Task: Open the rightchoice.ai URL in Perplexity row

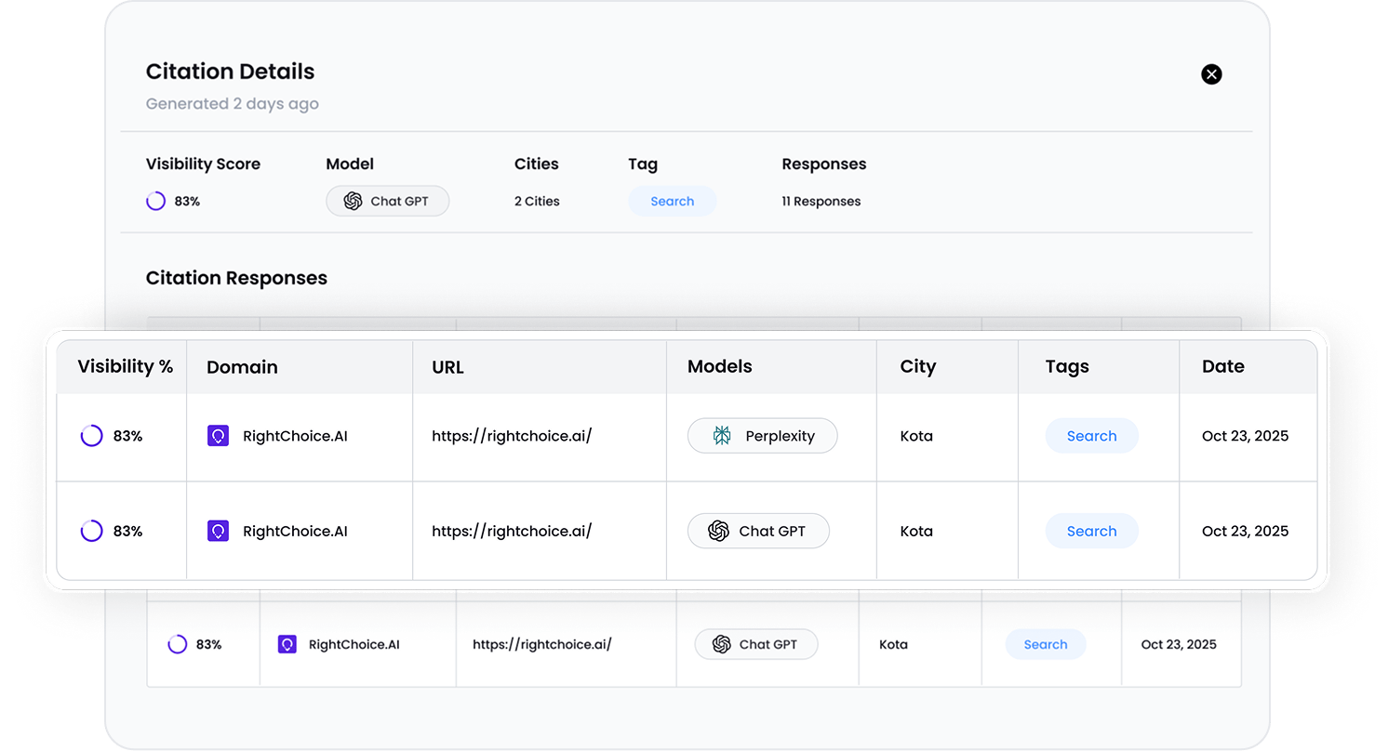Action: pyautogui.click(x=512, y=436)
